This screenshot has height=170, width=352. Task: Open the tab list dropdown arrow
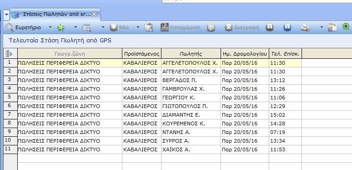[6, 15]
